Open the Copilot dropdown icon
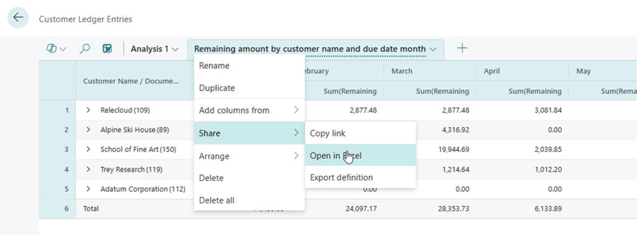 (56, 49)
